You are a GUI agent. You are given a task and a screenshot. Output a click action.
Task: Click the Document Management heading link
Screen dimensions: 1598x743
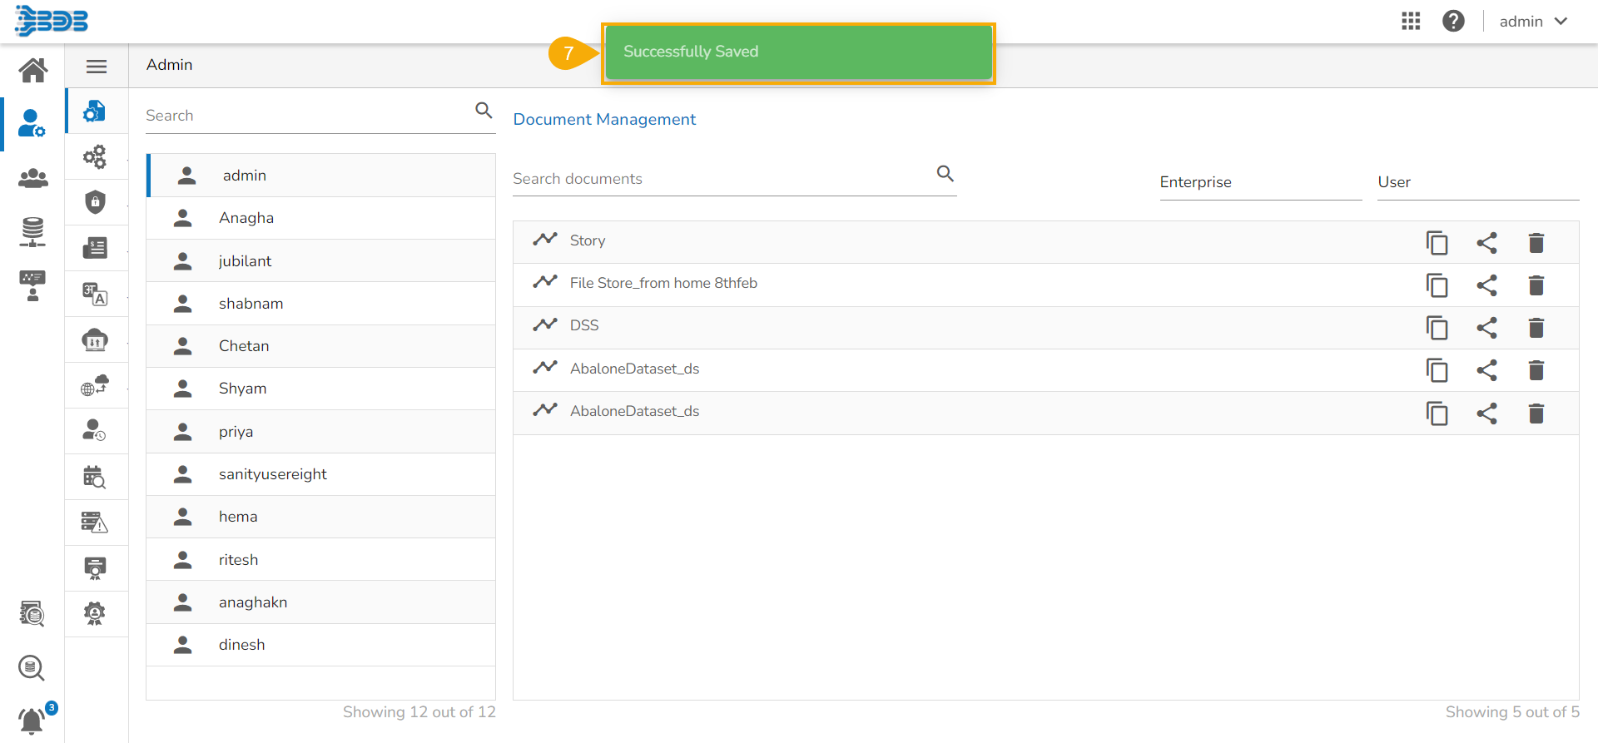coord(604,119)
